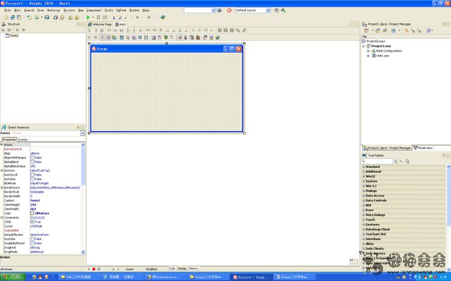Click the Form1 node icon in Structure tree

pyautogui.click(x=7, y=35)
